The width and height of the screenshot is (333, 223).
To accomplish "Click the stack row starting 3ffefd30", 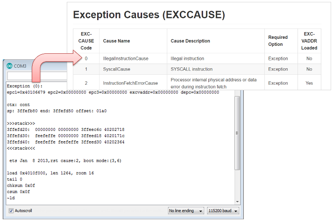I will pos(66,136).
